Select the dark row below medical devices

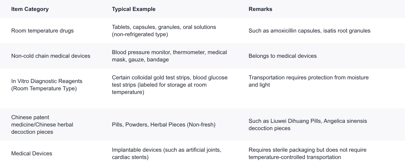tap(202, 89)
